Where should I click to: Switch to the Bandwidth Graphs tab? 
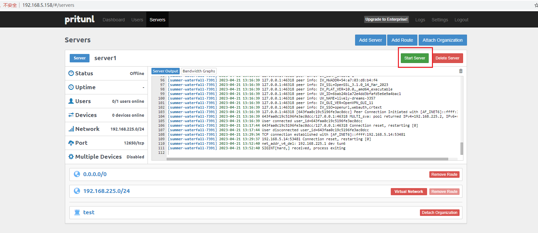199,71
